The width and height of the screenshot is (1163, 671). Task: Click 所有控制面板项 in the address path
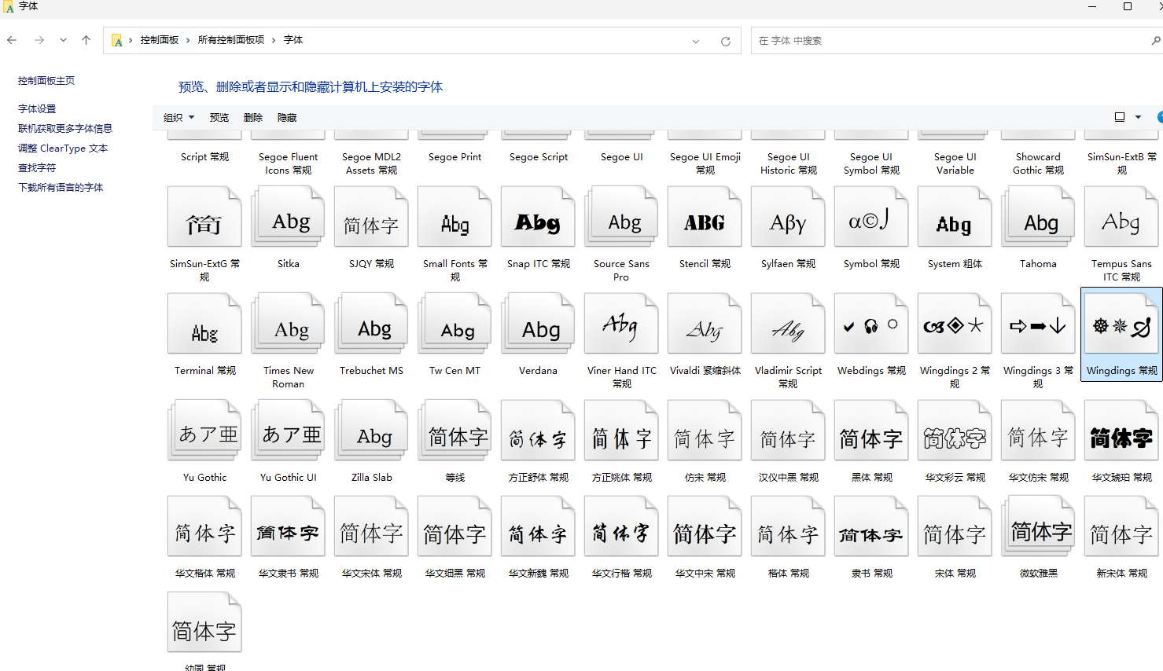(x=231, y=40)
